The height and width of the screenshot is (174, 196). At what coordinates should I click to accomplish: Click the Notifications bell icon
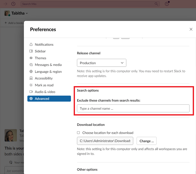(31, 44)
